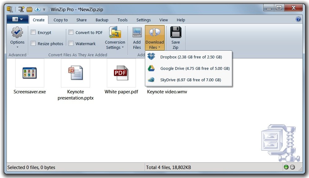
Task: Click the Download Files cloud icon
Action: pos(155,32)
